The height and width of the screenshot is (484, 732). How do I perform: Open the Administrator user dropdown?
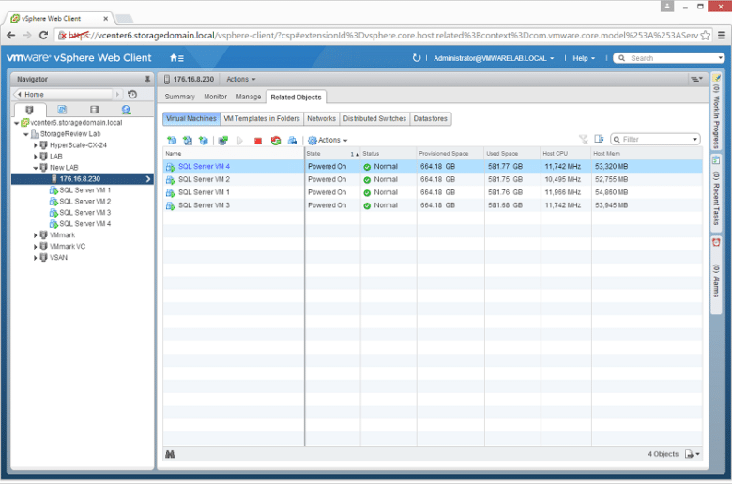click(494, 58)
